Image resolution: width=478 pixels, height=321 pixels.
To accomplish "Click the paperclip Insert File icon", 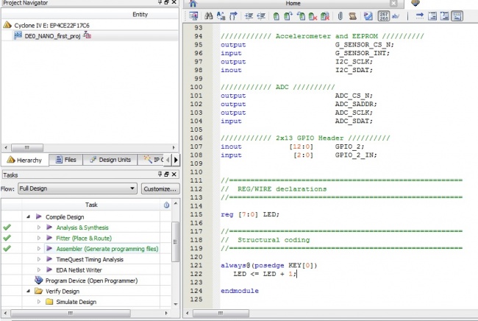I will tap(340, 16).
